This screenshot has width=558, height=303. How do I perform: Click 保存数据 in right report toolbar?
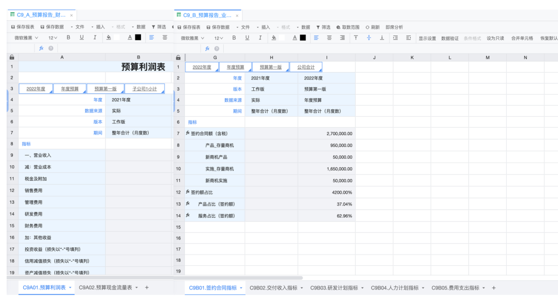click(218, 27)
